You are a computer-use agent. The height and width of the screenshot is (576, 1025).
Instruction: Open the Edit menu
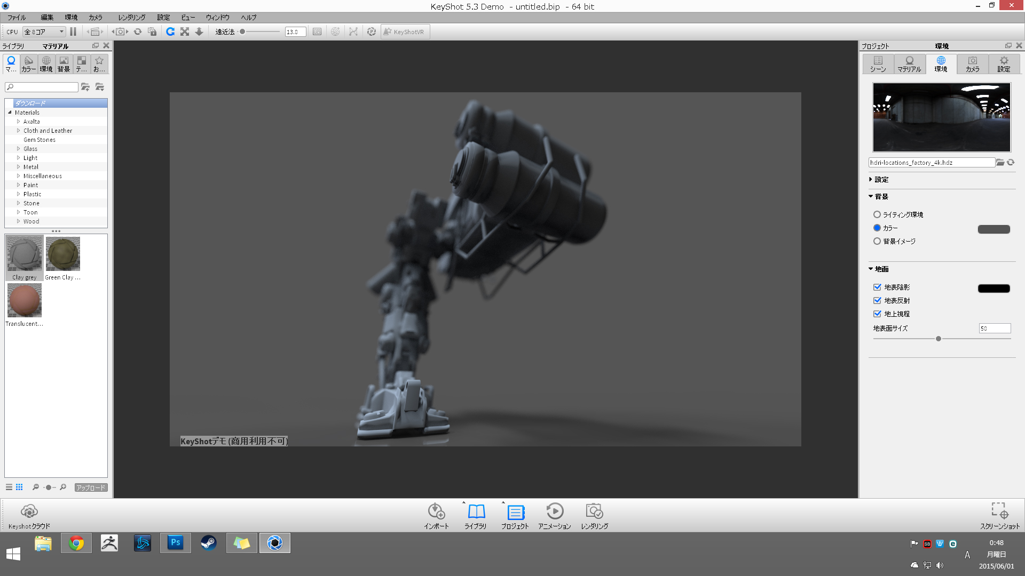click(x=47, y=18)
